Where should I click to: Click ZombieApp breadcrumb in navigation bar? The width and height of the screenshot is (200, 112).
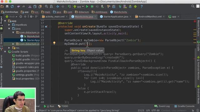point(10,12)
